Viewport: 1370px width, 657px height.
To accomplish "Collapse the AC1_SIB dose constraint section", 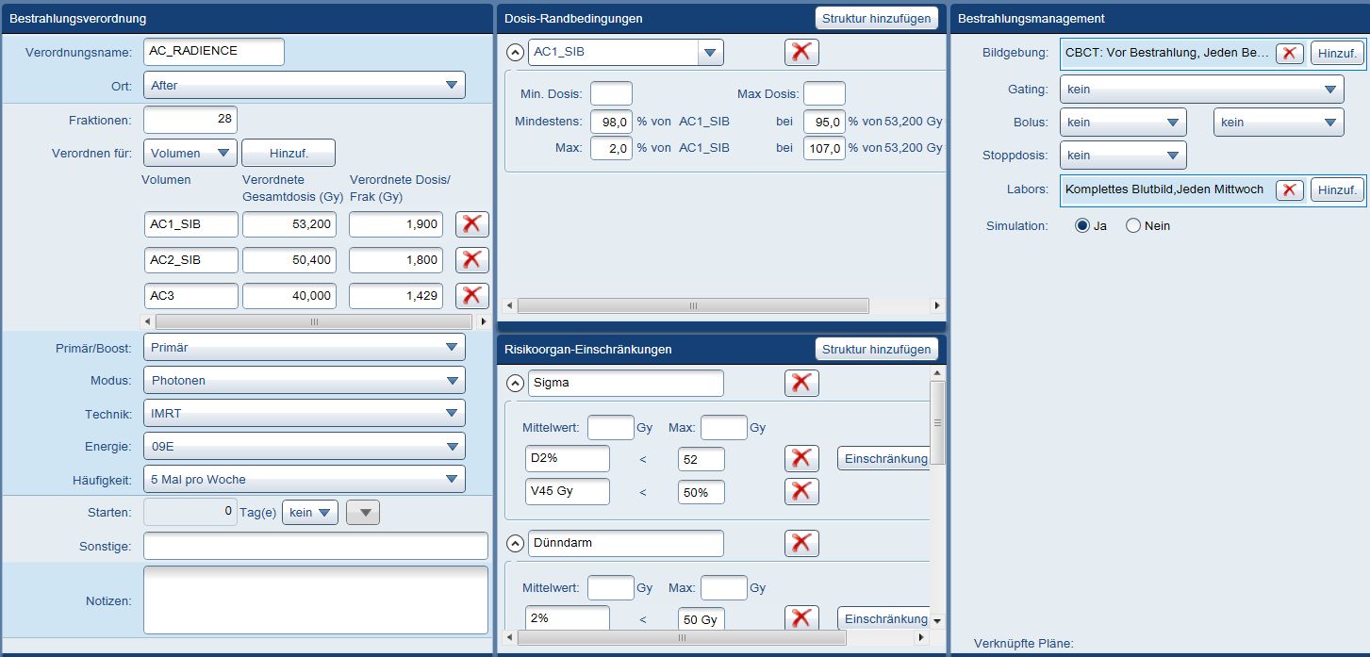I will click(x=515, y=53).
